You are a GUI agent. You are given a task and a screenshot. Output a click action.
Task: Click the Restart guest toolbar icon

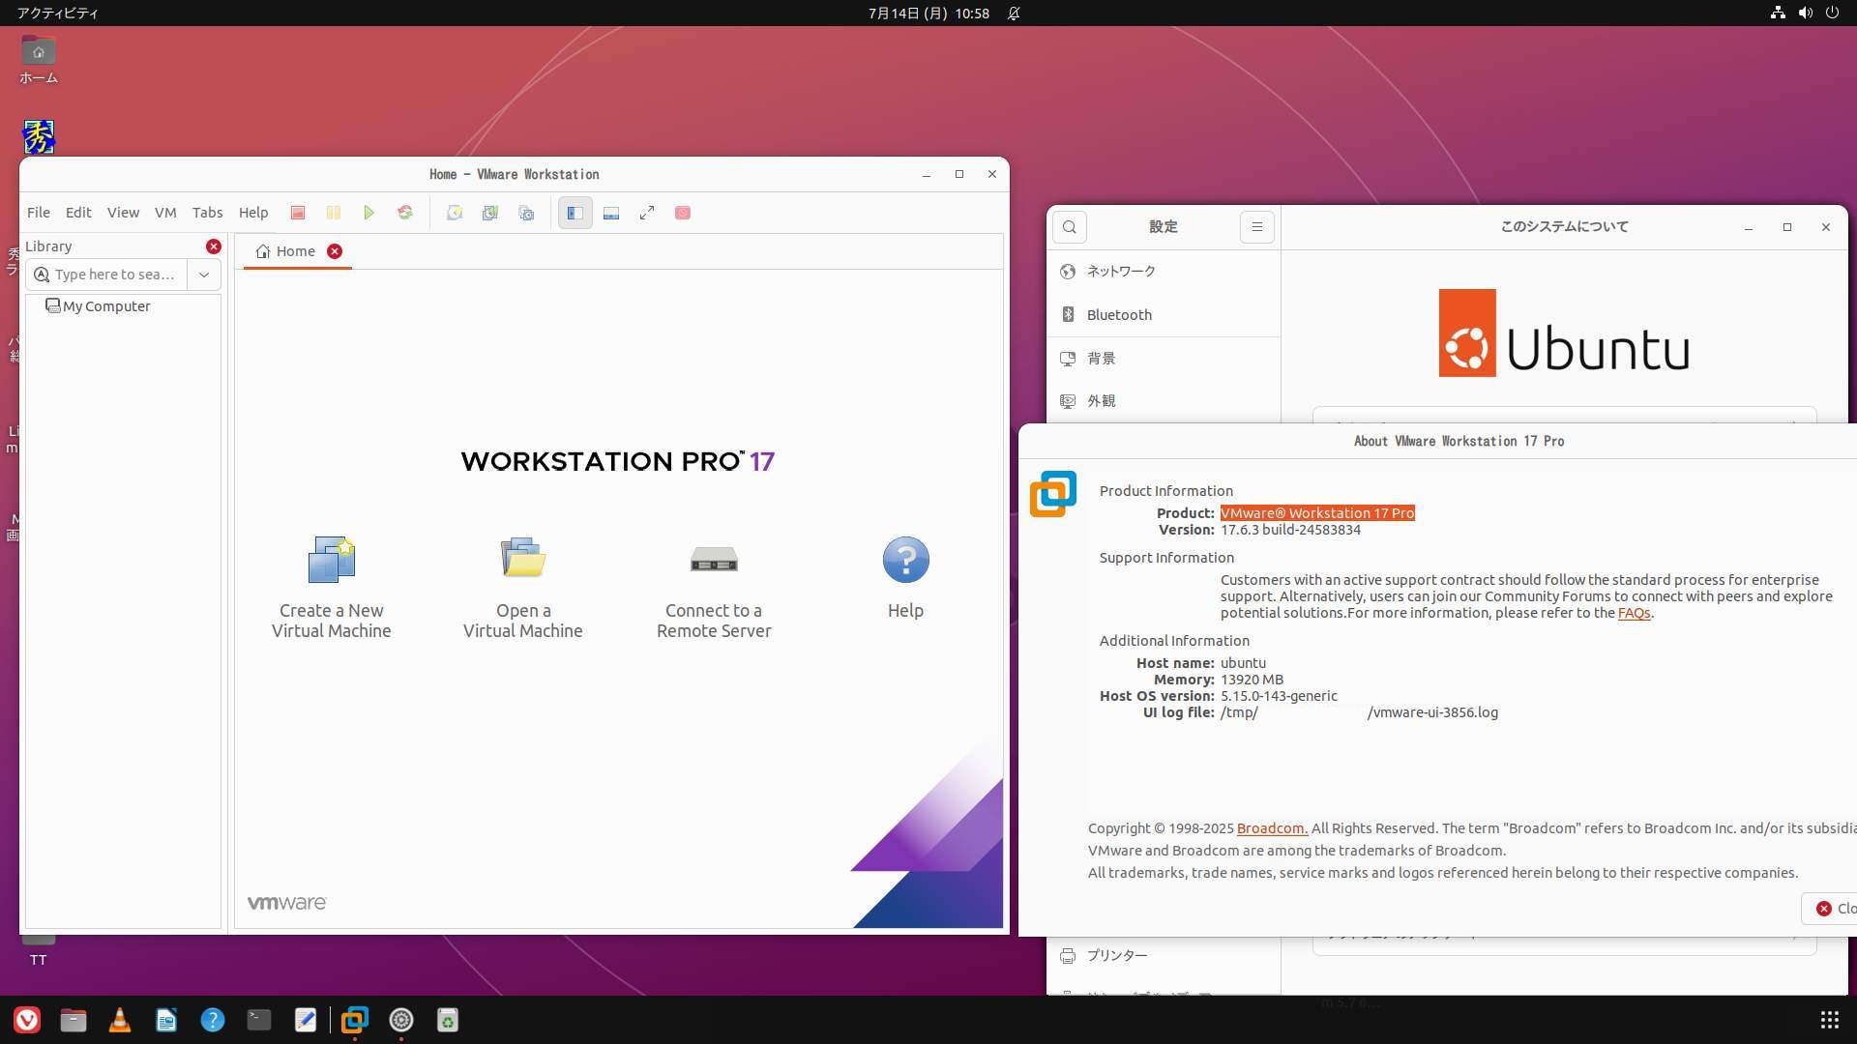pos(405,213)
